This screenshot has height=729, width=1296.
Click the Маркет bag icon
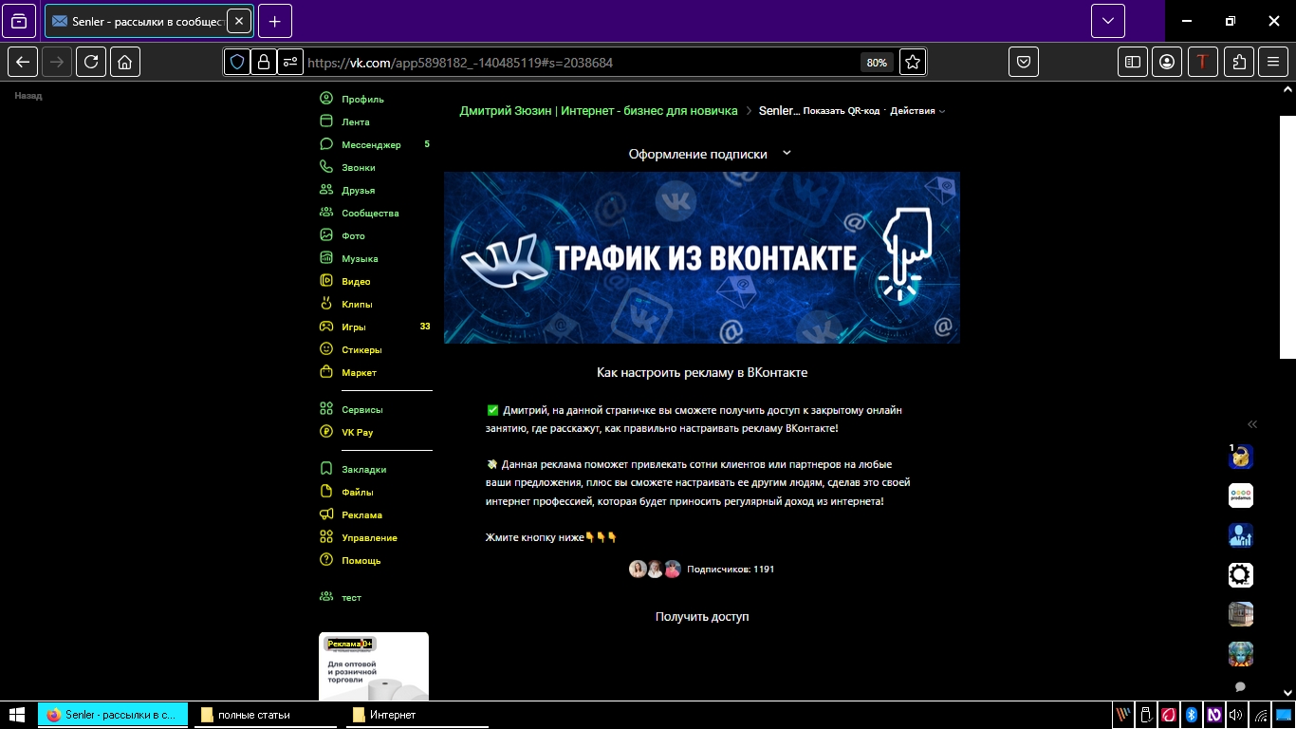[326, 372]
